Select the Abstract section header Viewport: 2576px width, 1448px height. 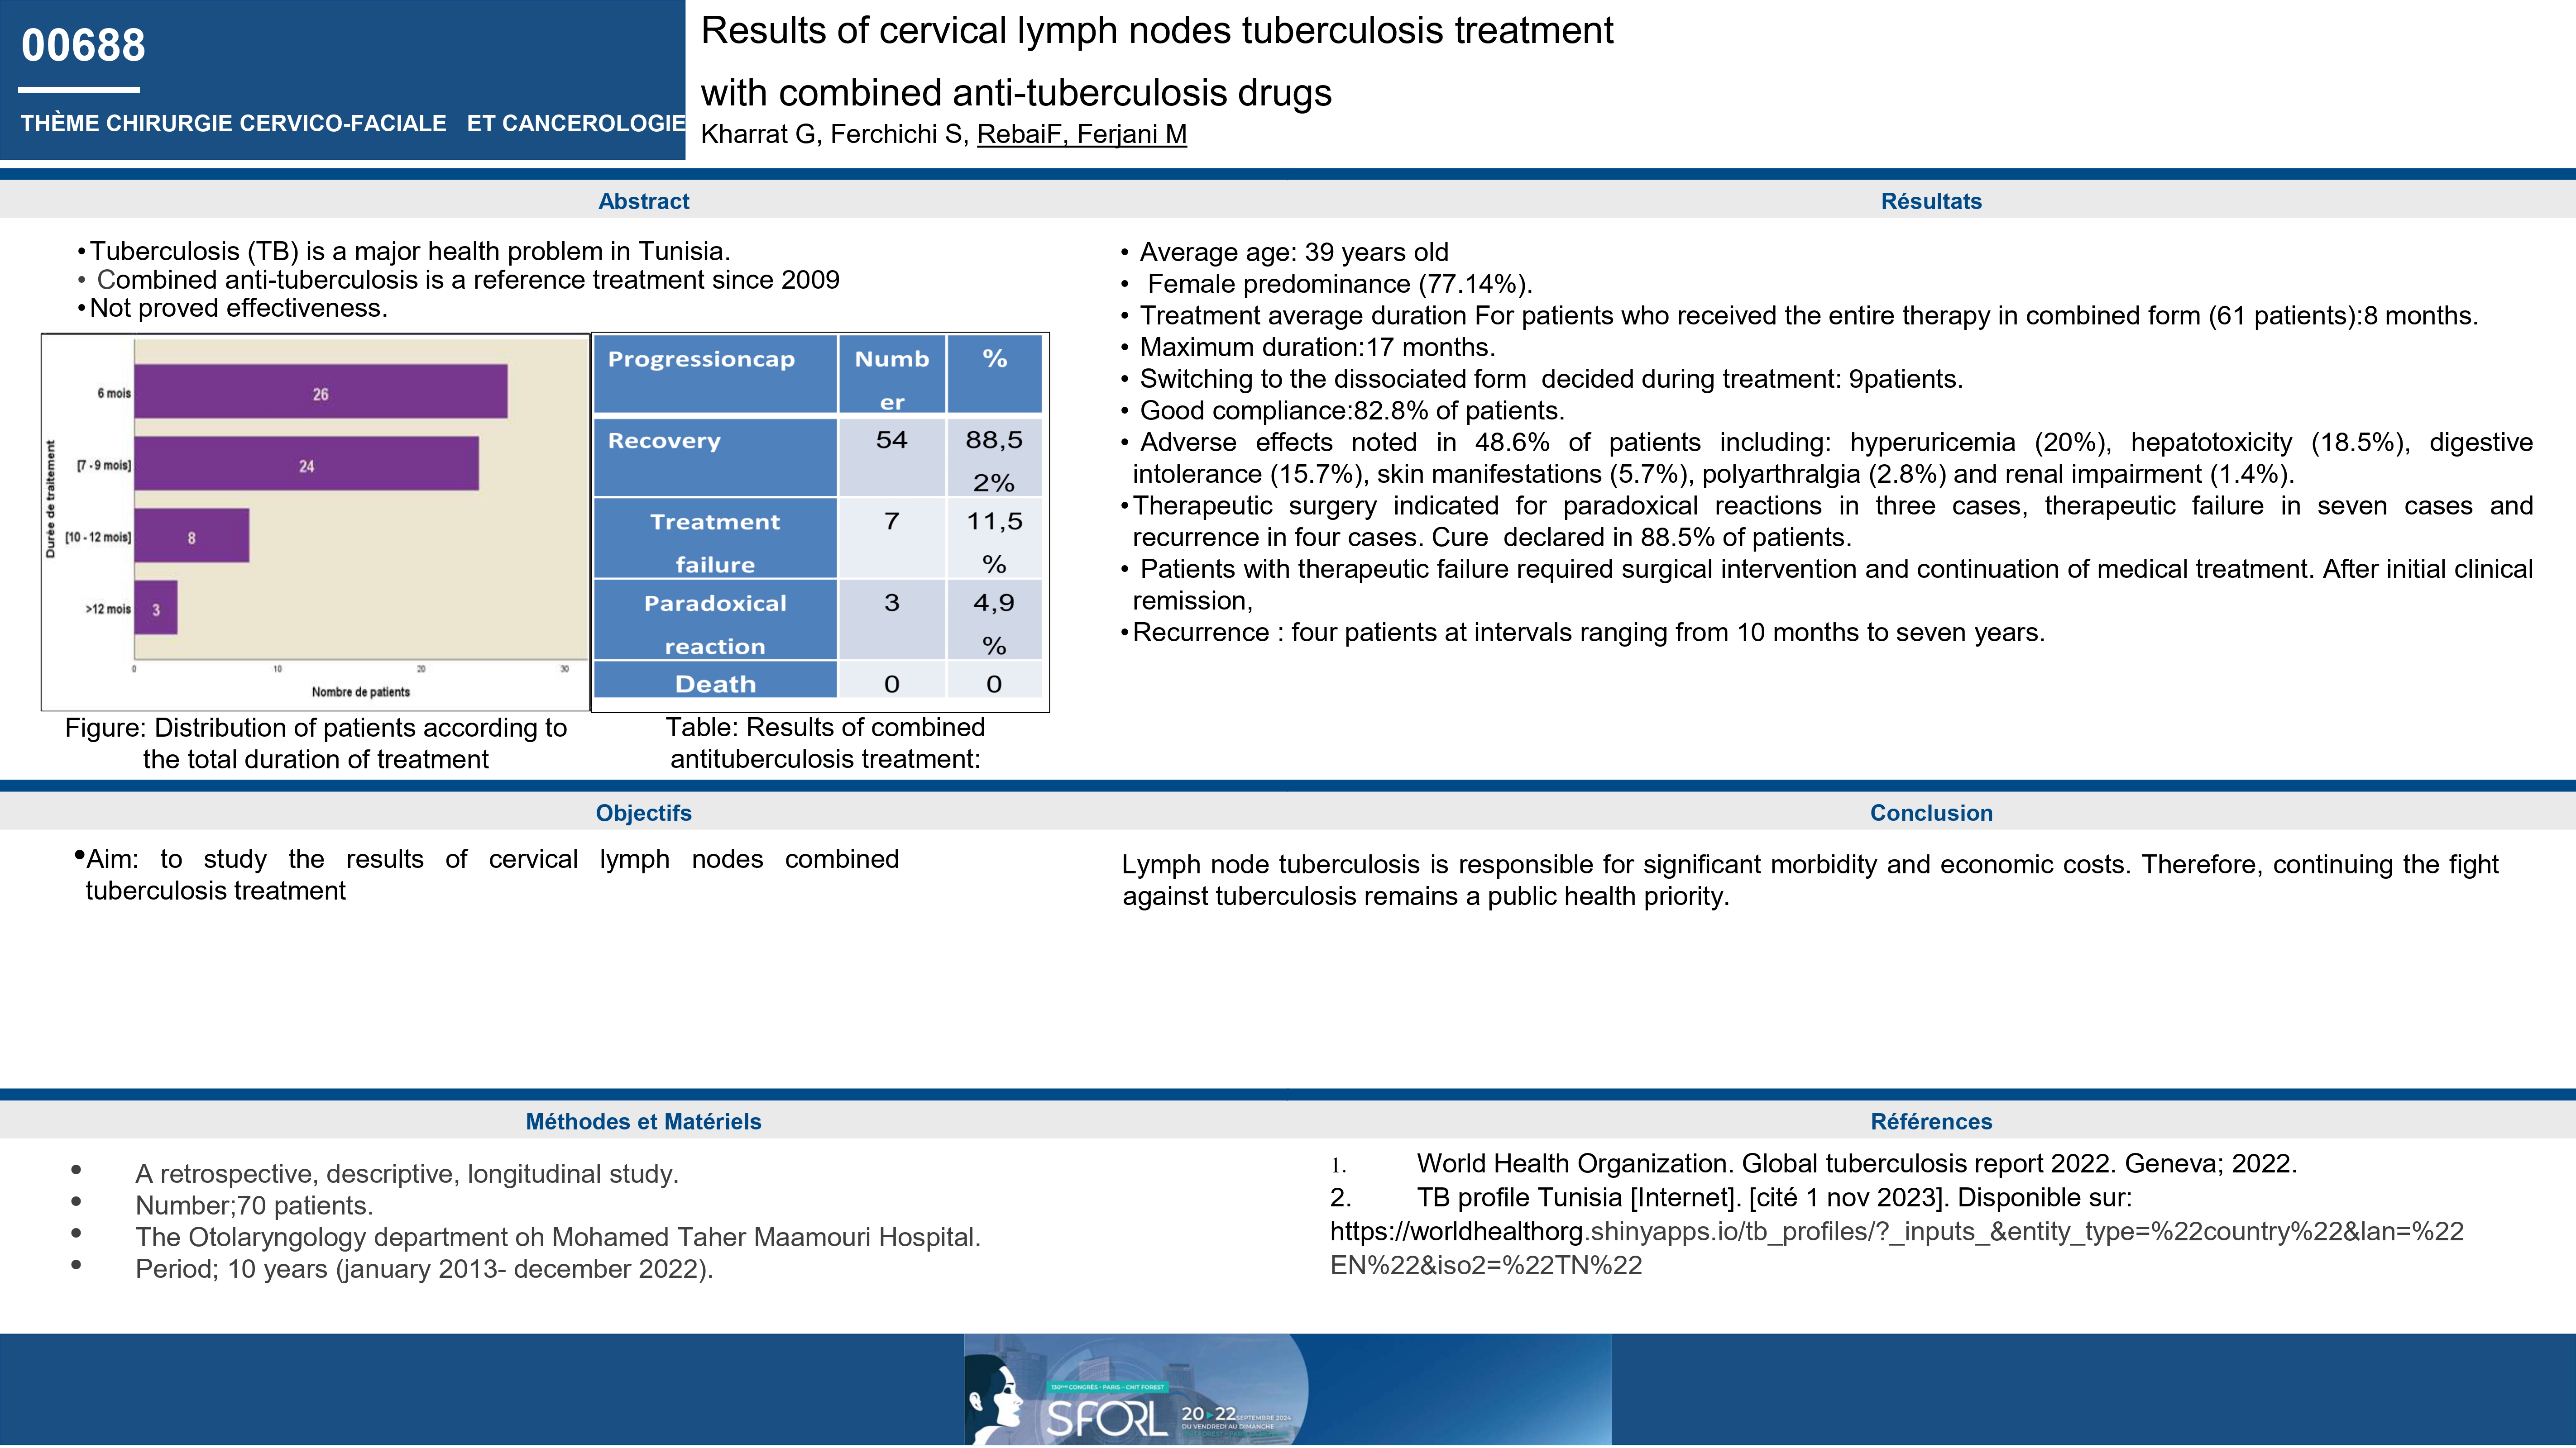tap(643, 201)
